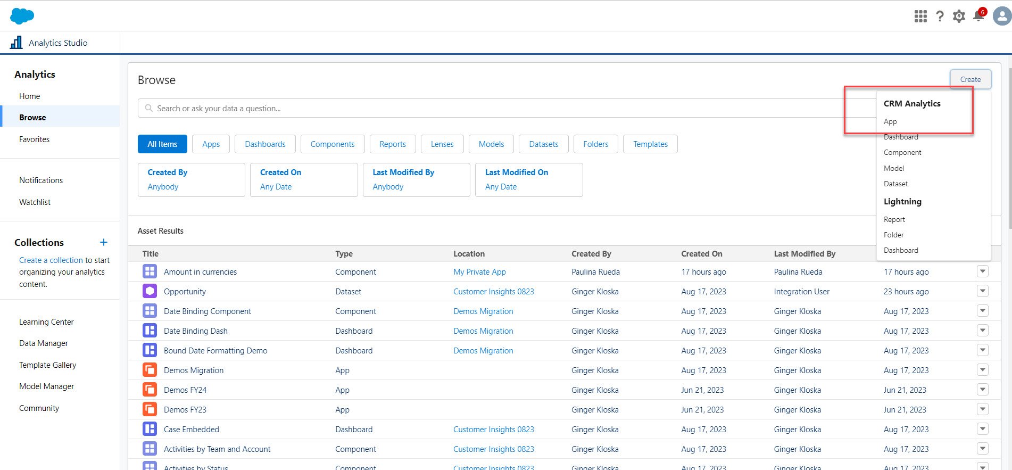Screen dimensions: 1012x470
Task: Go to Home in Analytics sidebar
Action: click(30, 96)
